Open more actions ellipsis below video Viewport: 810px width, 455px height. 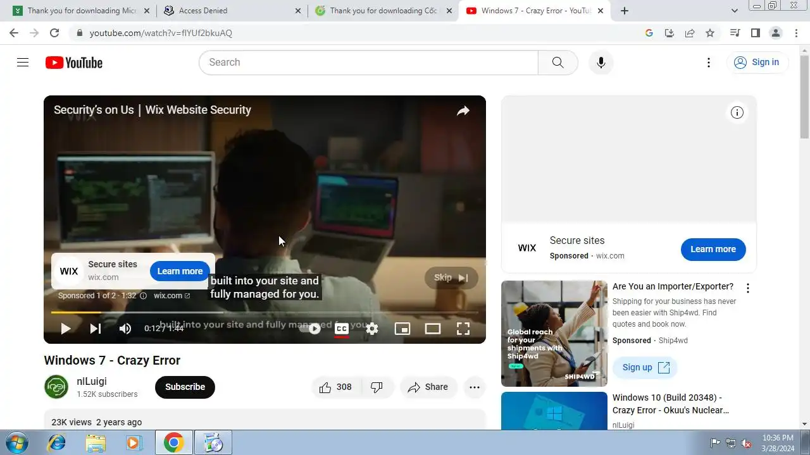point(475,387)
